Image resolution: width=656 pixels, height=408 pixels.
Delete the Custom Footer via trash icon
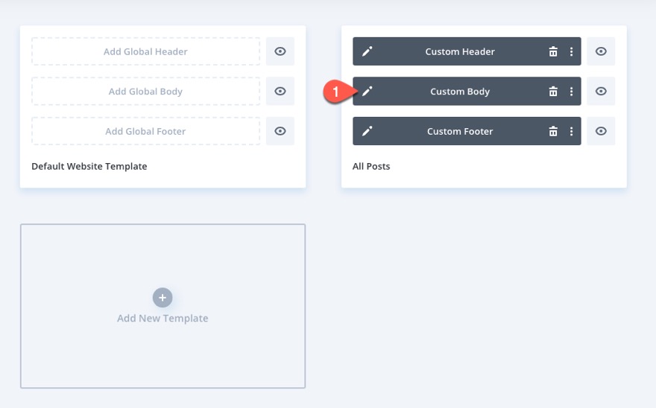pos(553,131)
